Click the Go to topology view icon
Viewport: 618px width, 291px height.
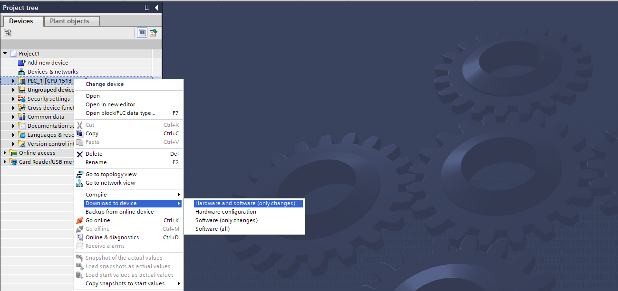point(80,174)
